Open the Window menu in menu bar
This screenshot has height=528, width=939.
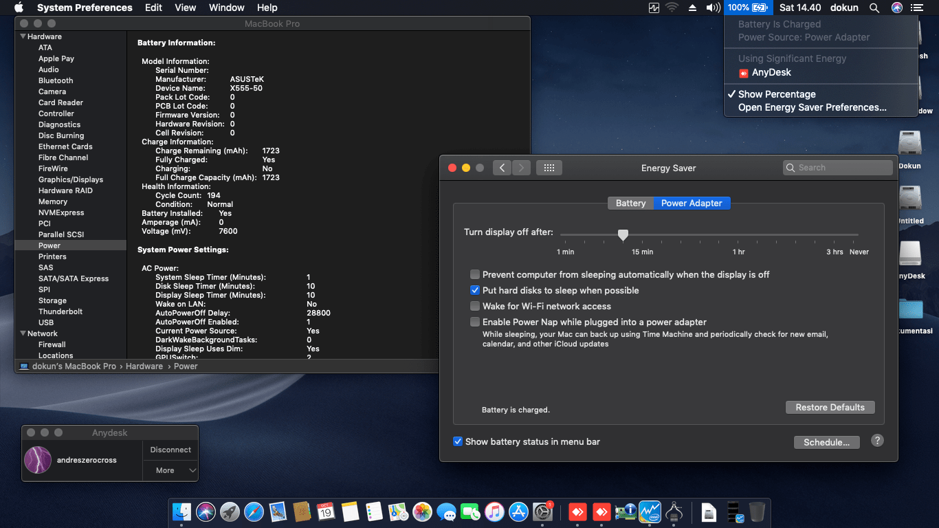click(226, 8)
